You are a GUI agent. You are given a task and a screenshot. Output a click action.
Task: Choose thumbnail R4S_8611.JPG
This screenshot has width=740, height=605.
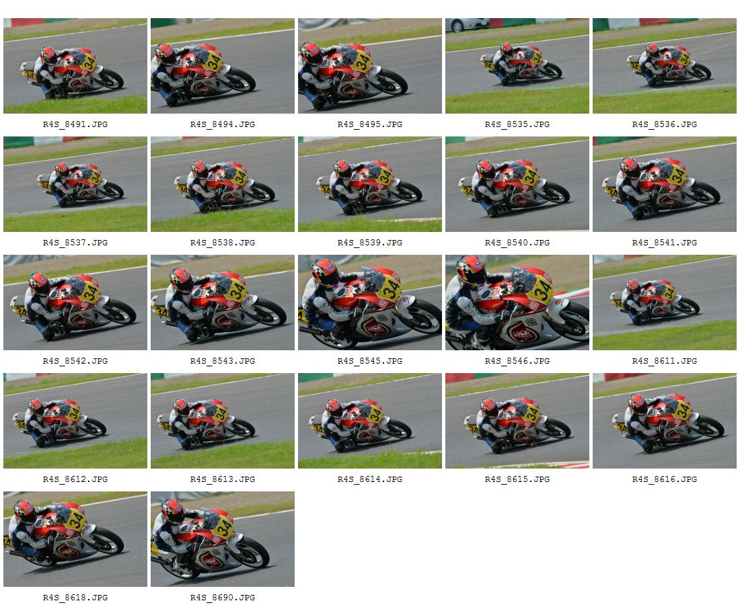point(665,302)
